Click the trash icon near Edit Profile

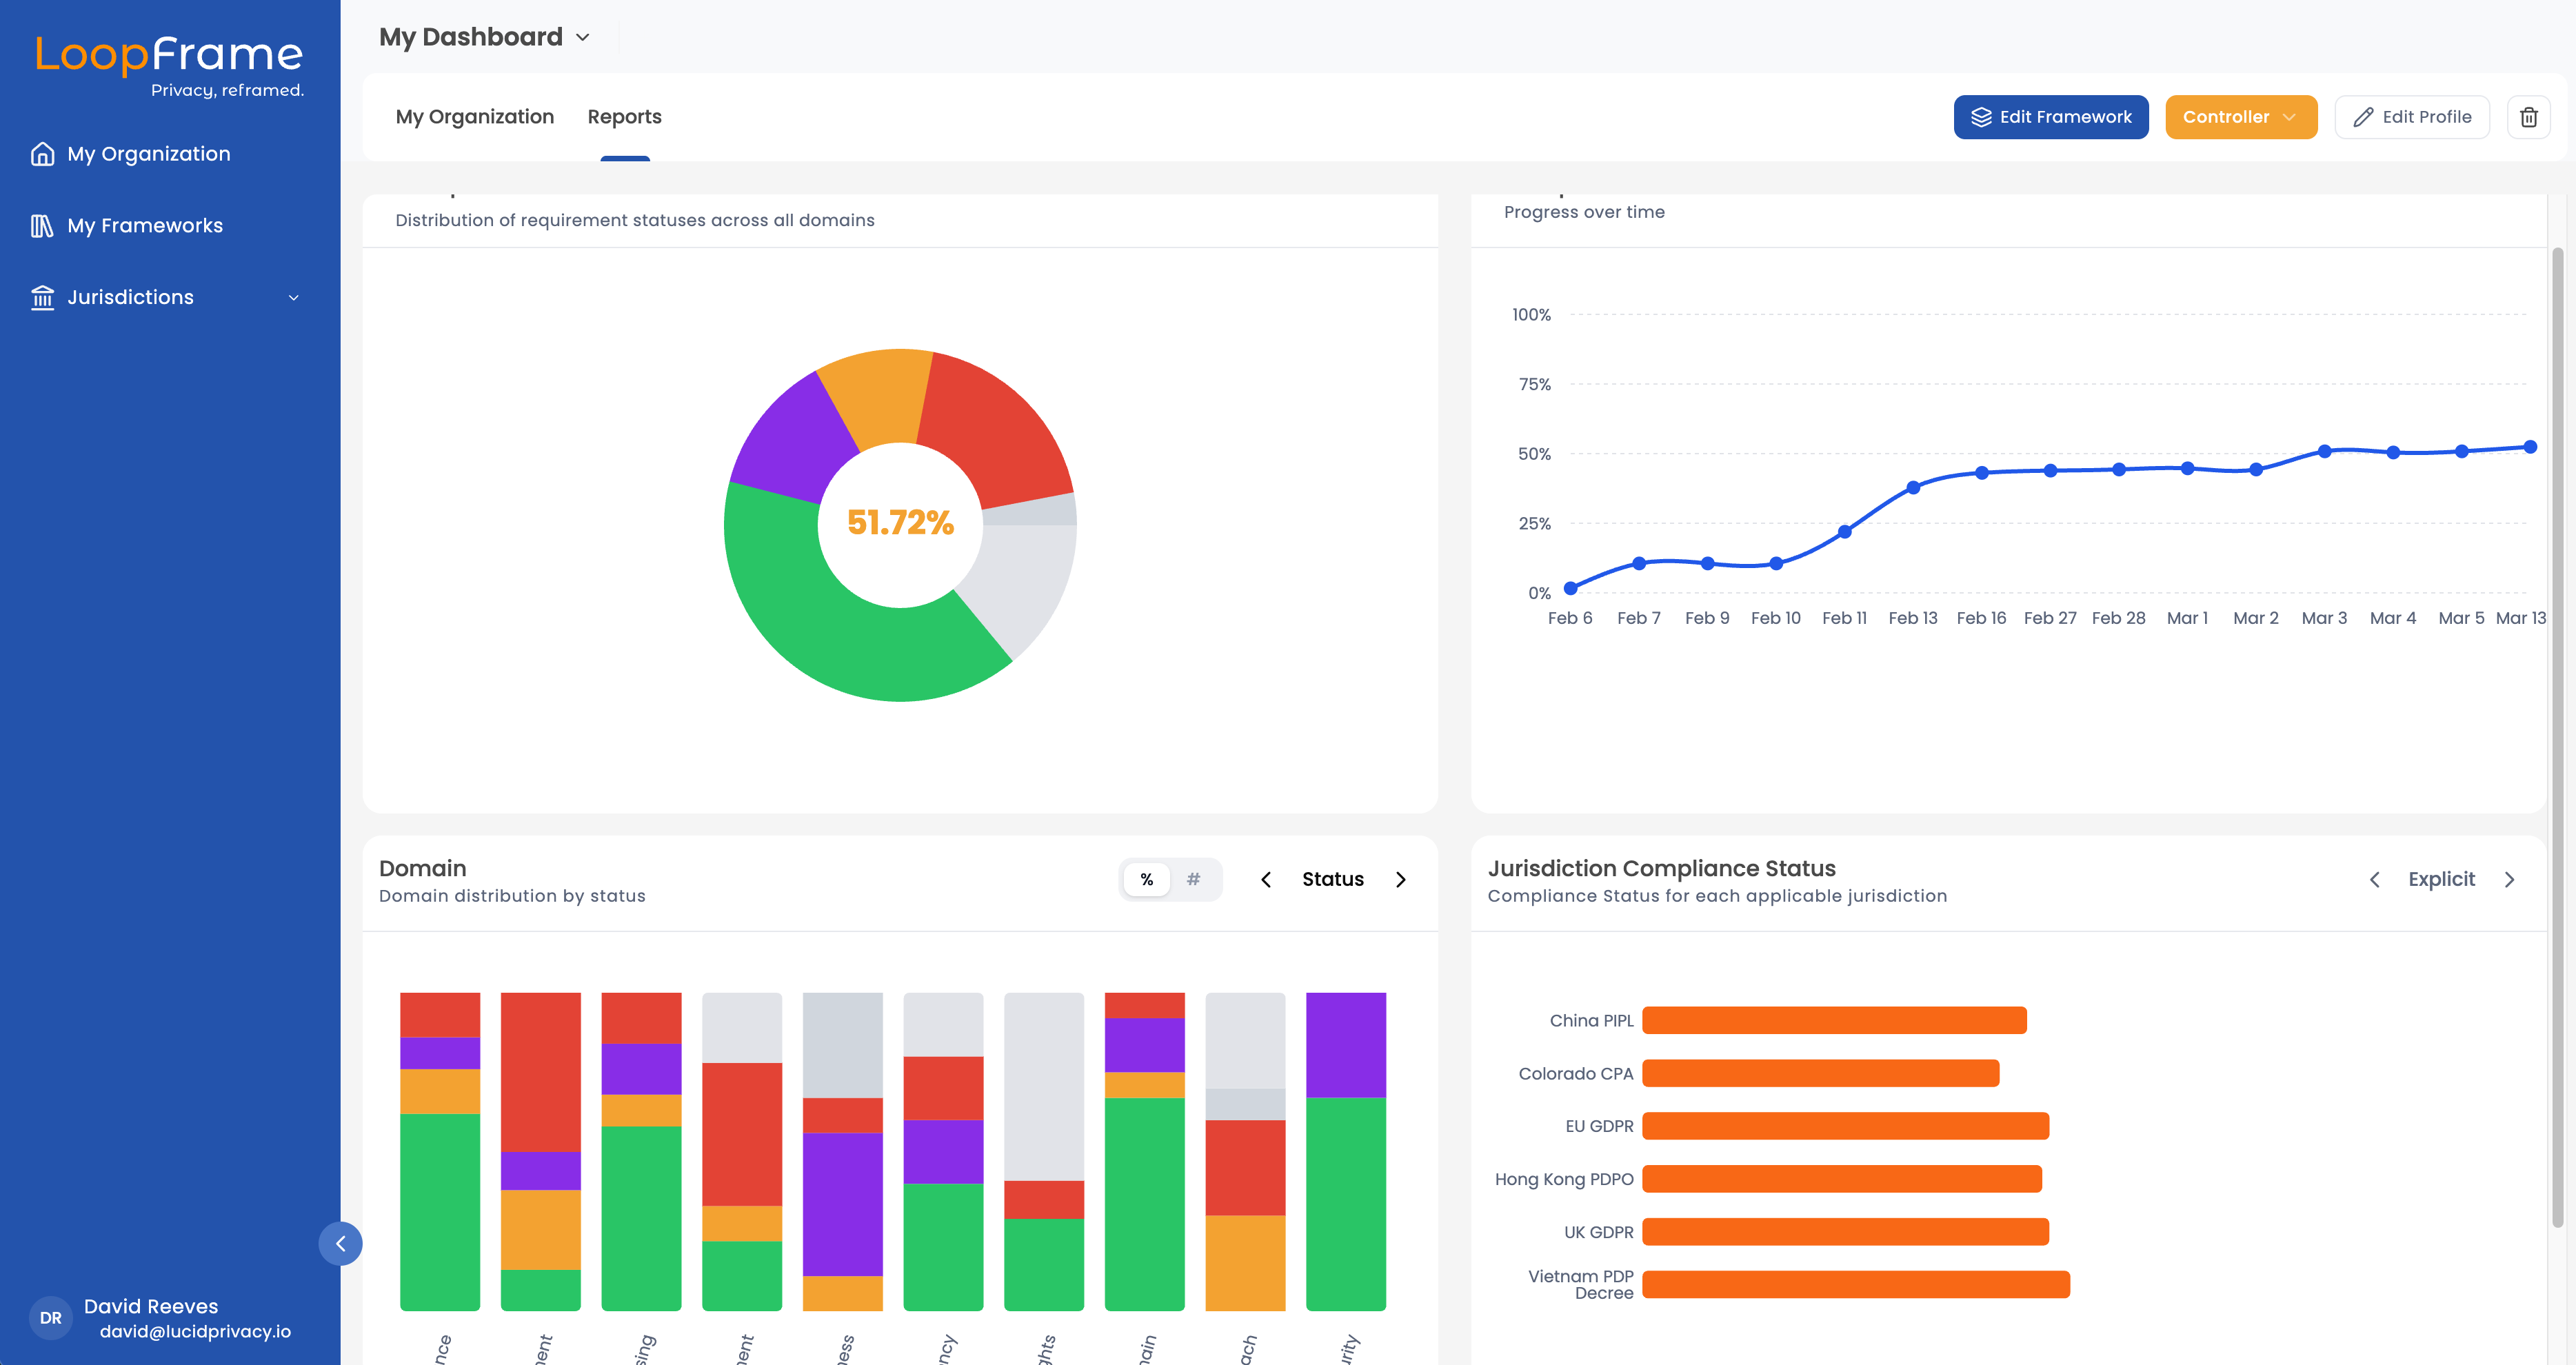[x=2530, y=117]
